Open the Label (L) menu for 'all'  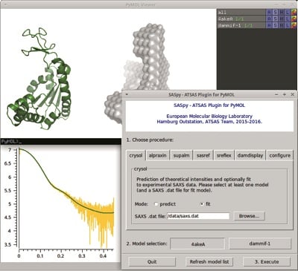tap(288, 12)
